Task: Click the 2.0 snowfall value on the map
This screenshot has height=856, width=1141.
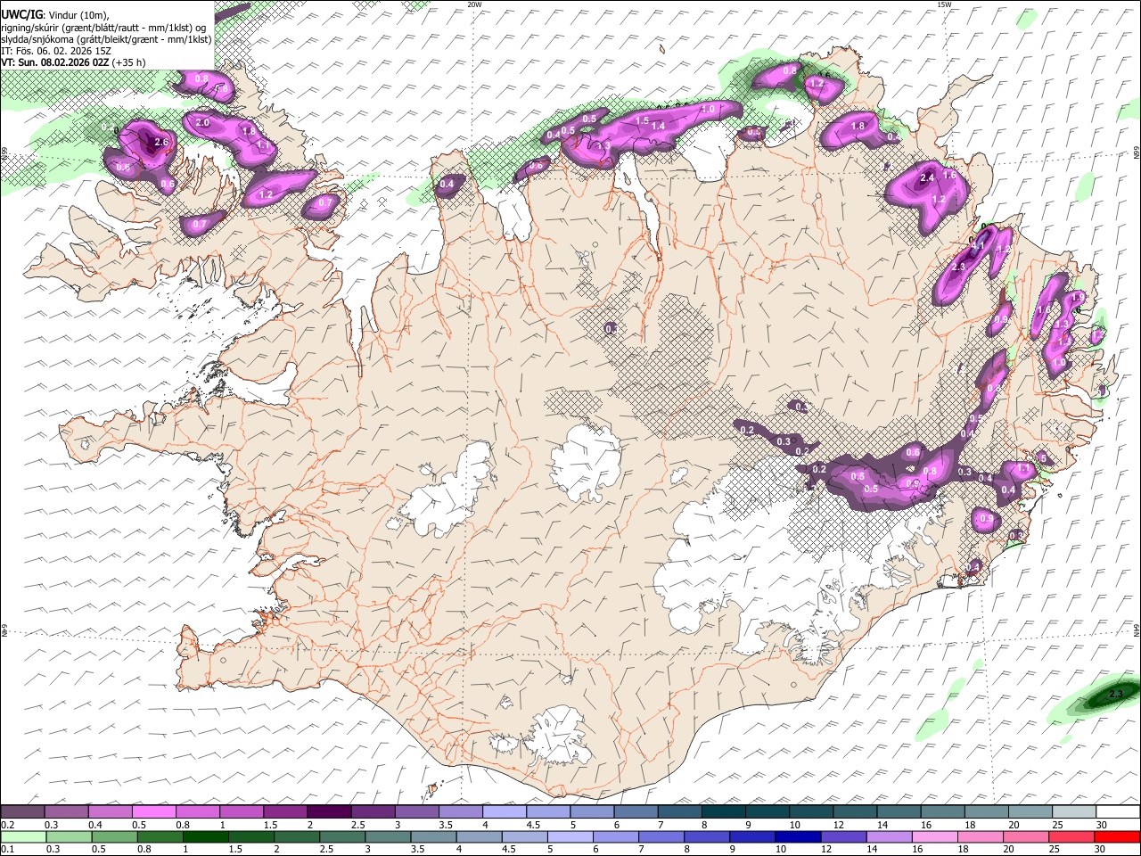Action: (x=202, y=123)
